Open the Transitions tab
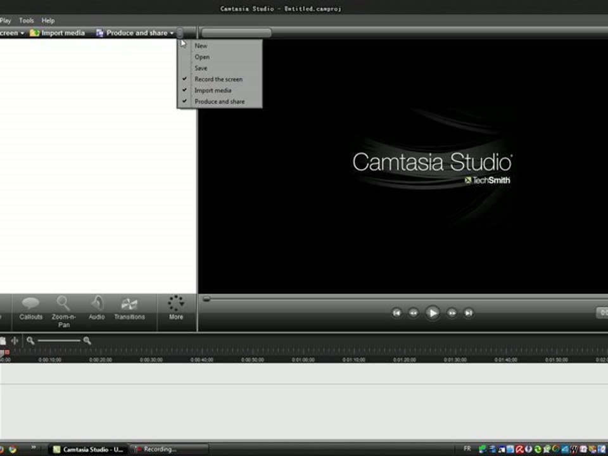 pyautogui.click(x=129, y=308)
